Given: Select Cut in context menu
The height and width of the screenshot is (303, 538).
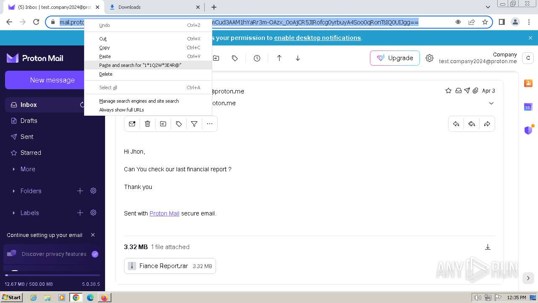Looking at the screenshot, I should (x=148, y=39).
